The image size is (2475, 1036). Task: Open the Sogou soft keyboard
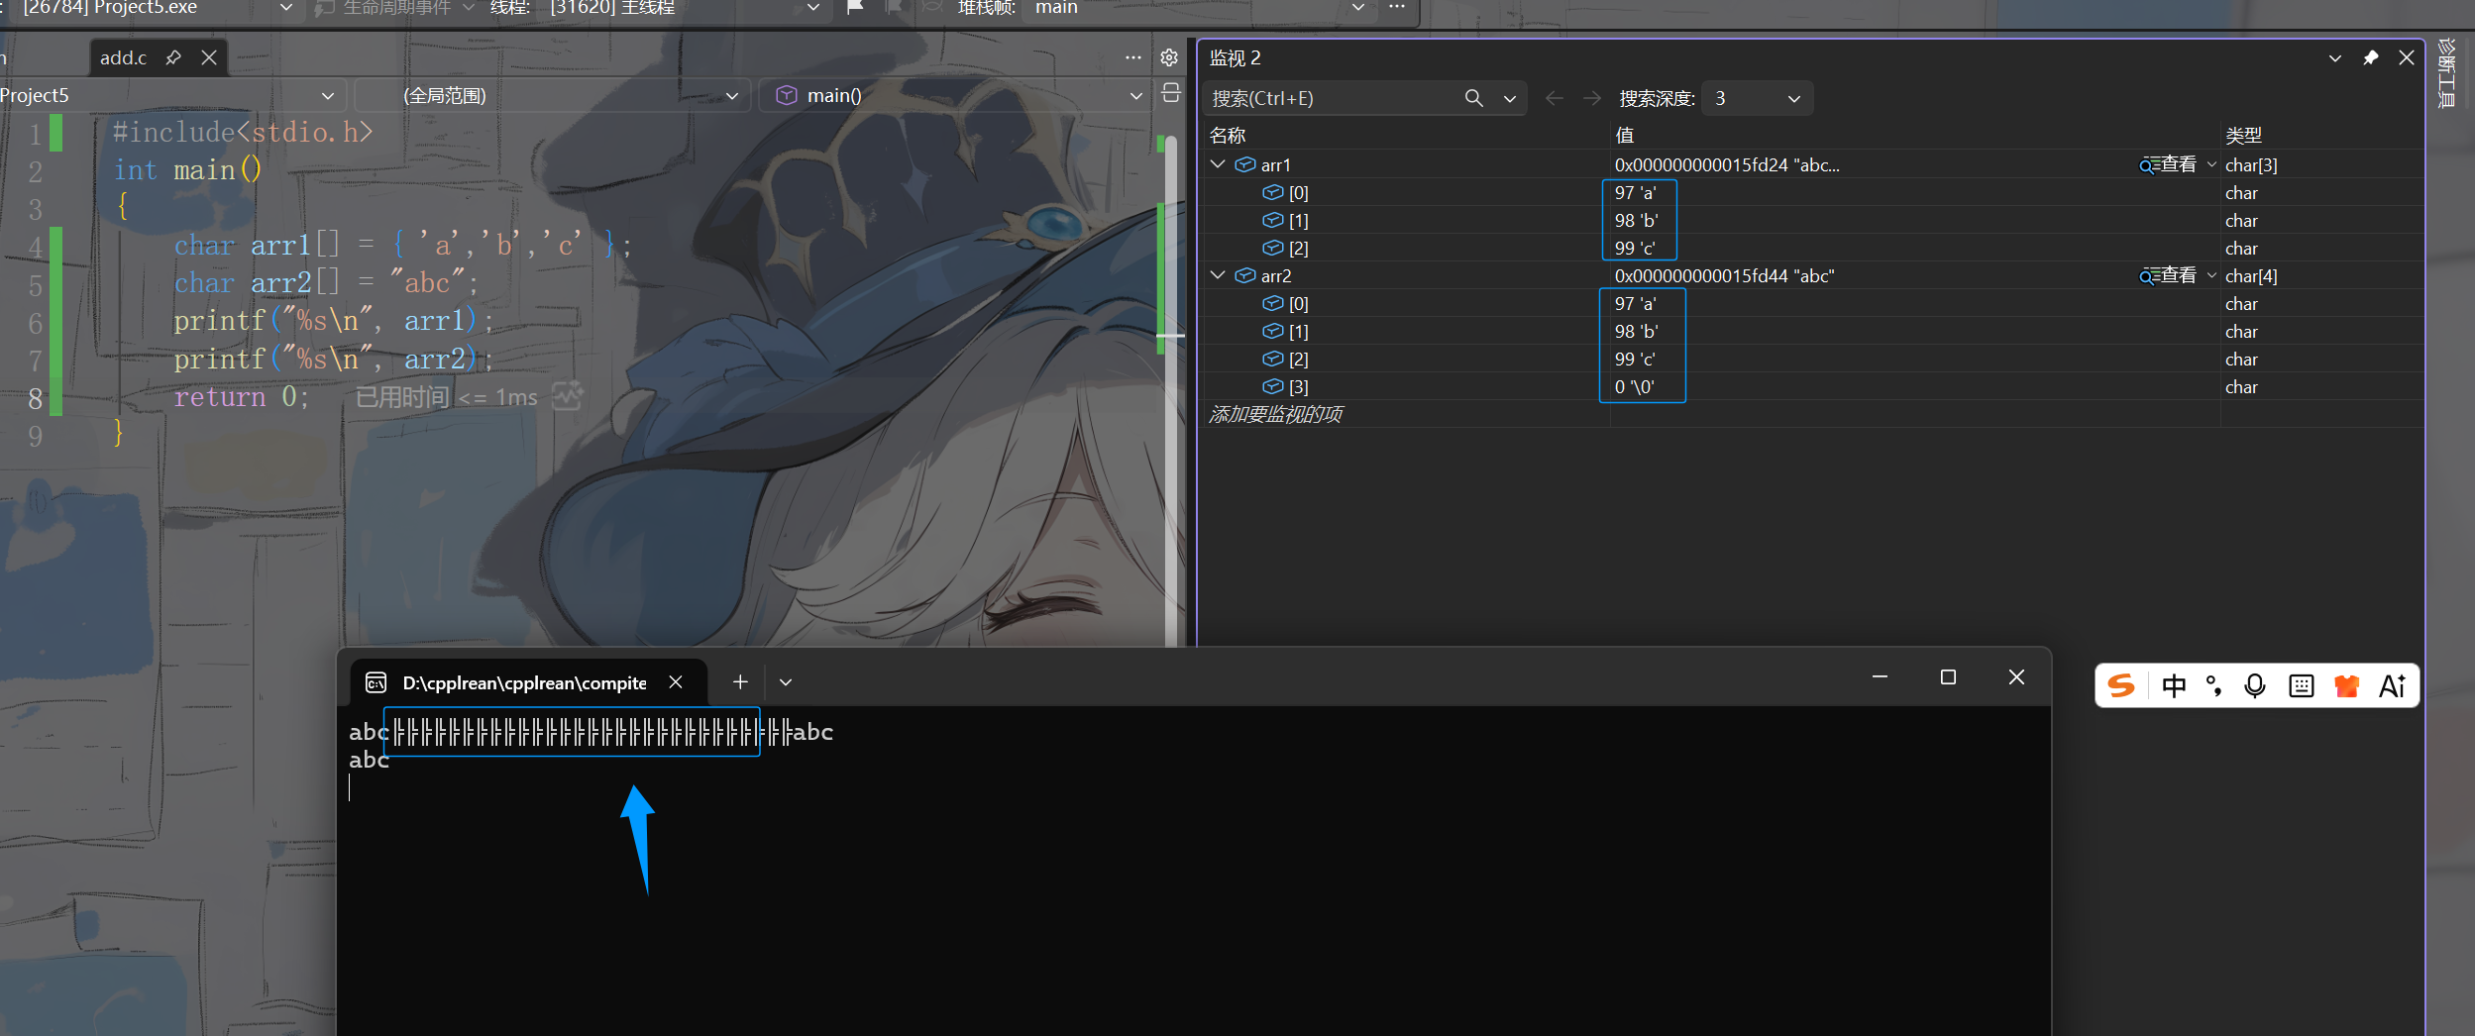click(x=2302, y=685)
